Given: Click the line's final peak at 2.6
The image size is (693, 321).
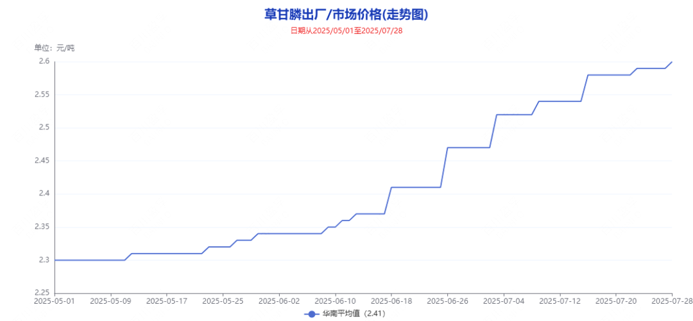Looking at the screenshot, I should click(x=672, y=62).
